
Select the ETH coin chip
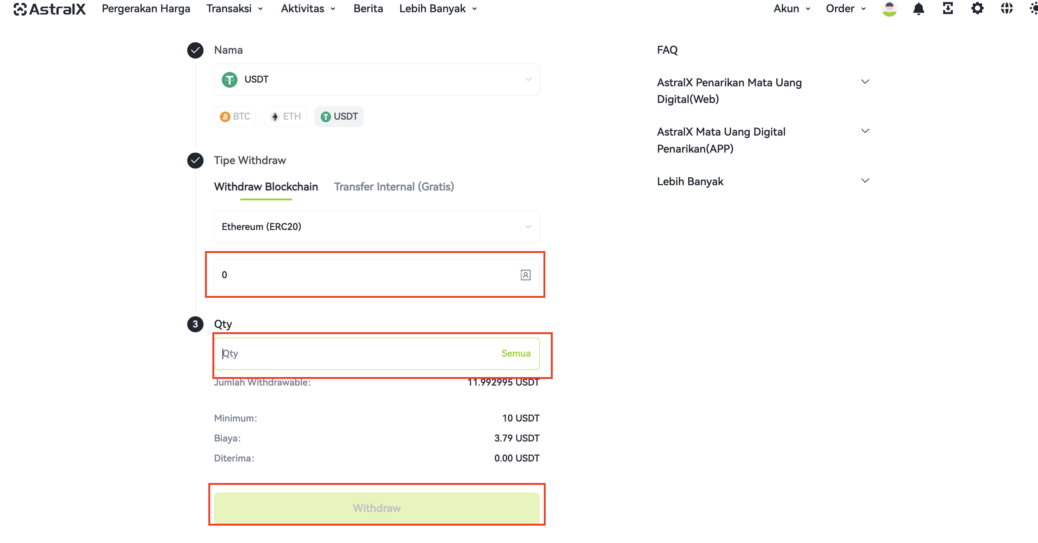pos(285,117)
